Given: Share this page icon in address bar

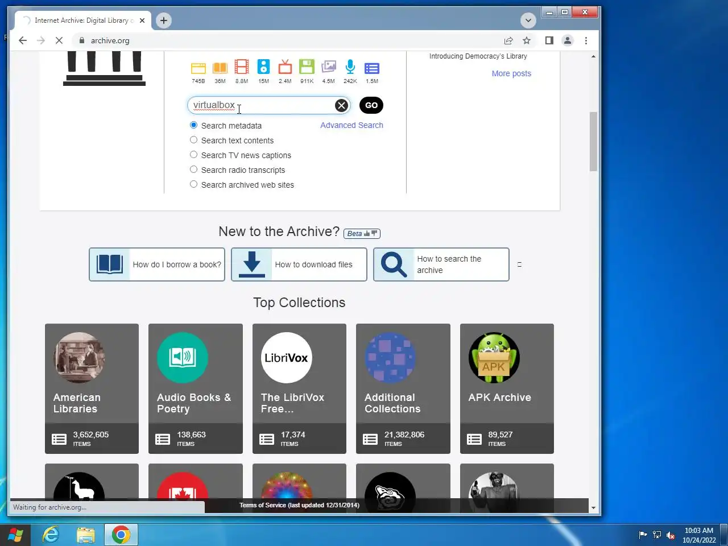Looking at the screenshot, I should tap(508, 40).
